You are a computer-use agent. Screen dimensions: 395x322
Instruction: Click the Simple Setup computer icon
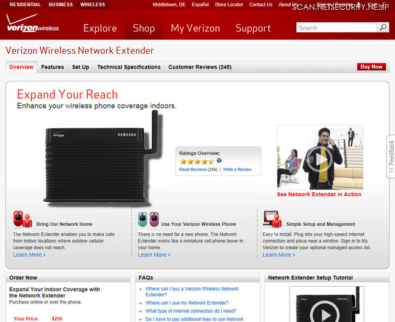pyautogui.click(x=272, y=219)
